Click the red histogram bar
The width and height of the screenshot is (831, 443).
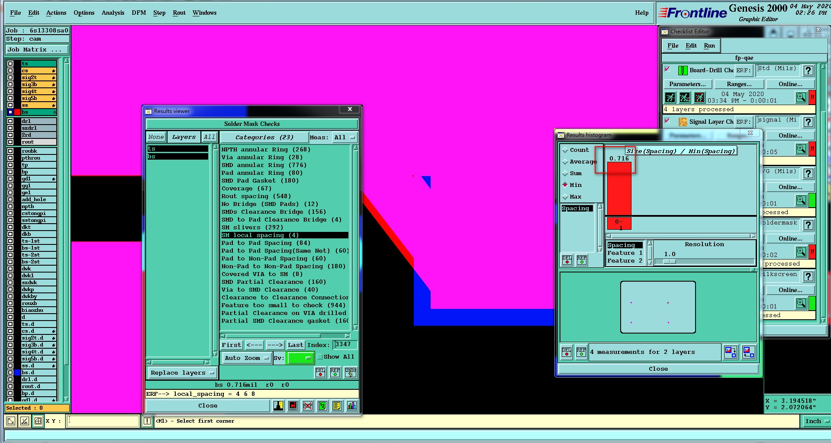tap(619, 189)
